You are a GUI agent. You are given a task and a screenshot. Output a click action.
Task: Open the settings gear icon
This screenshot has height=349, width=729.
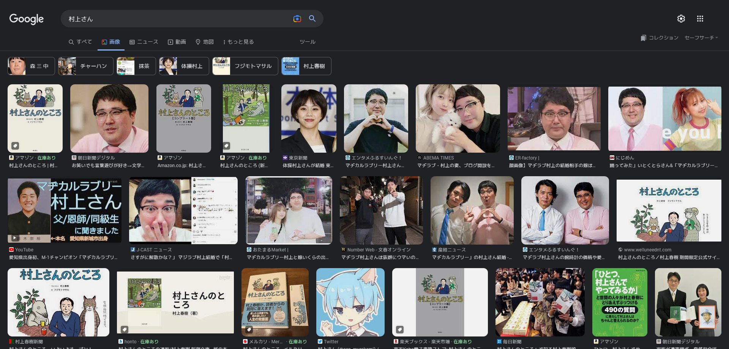pos(681,19)
